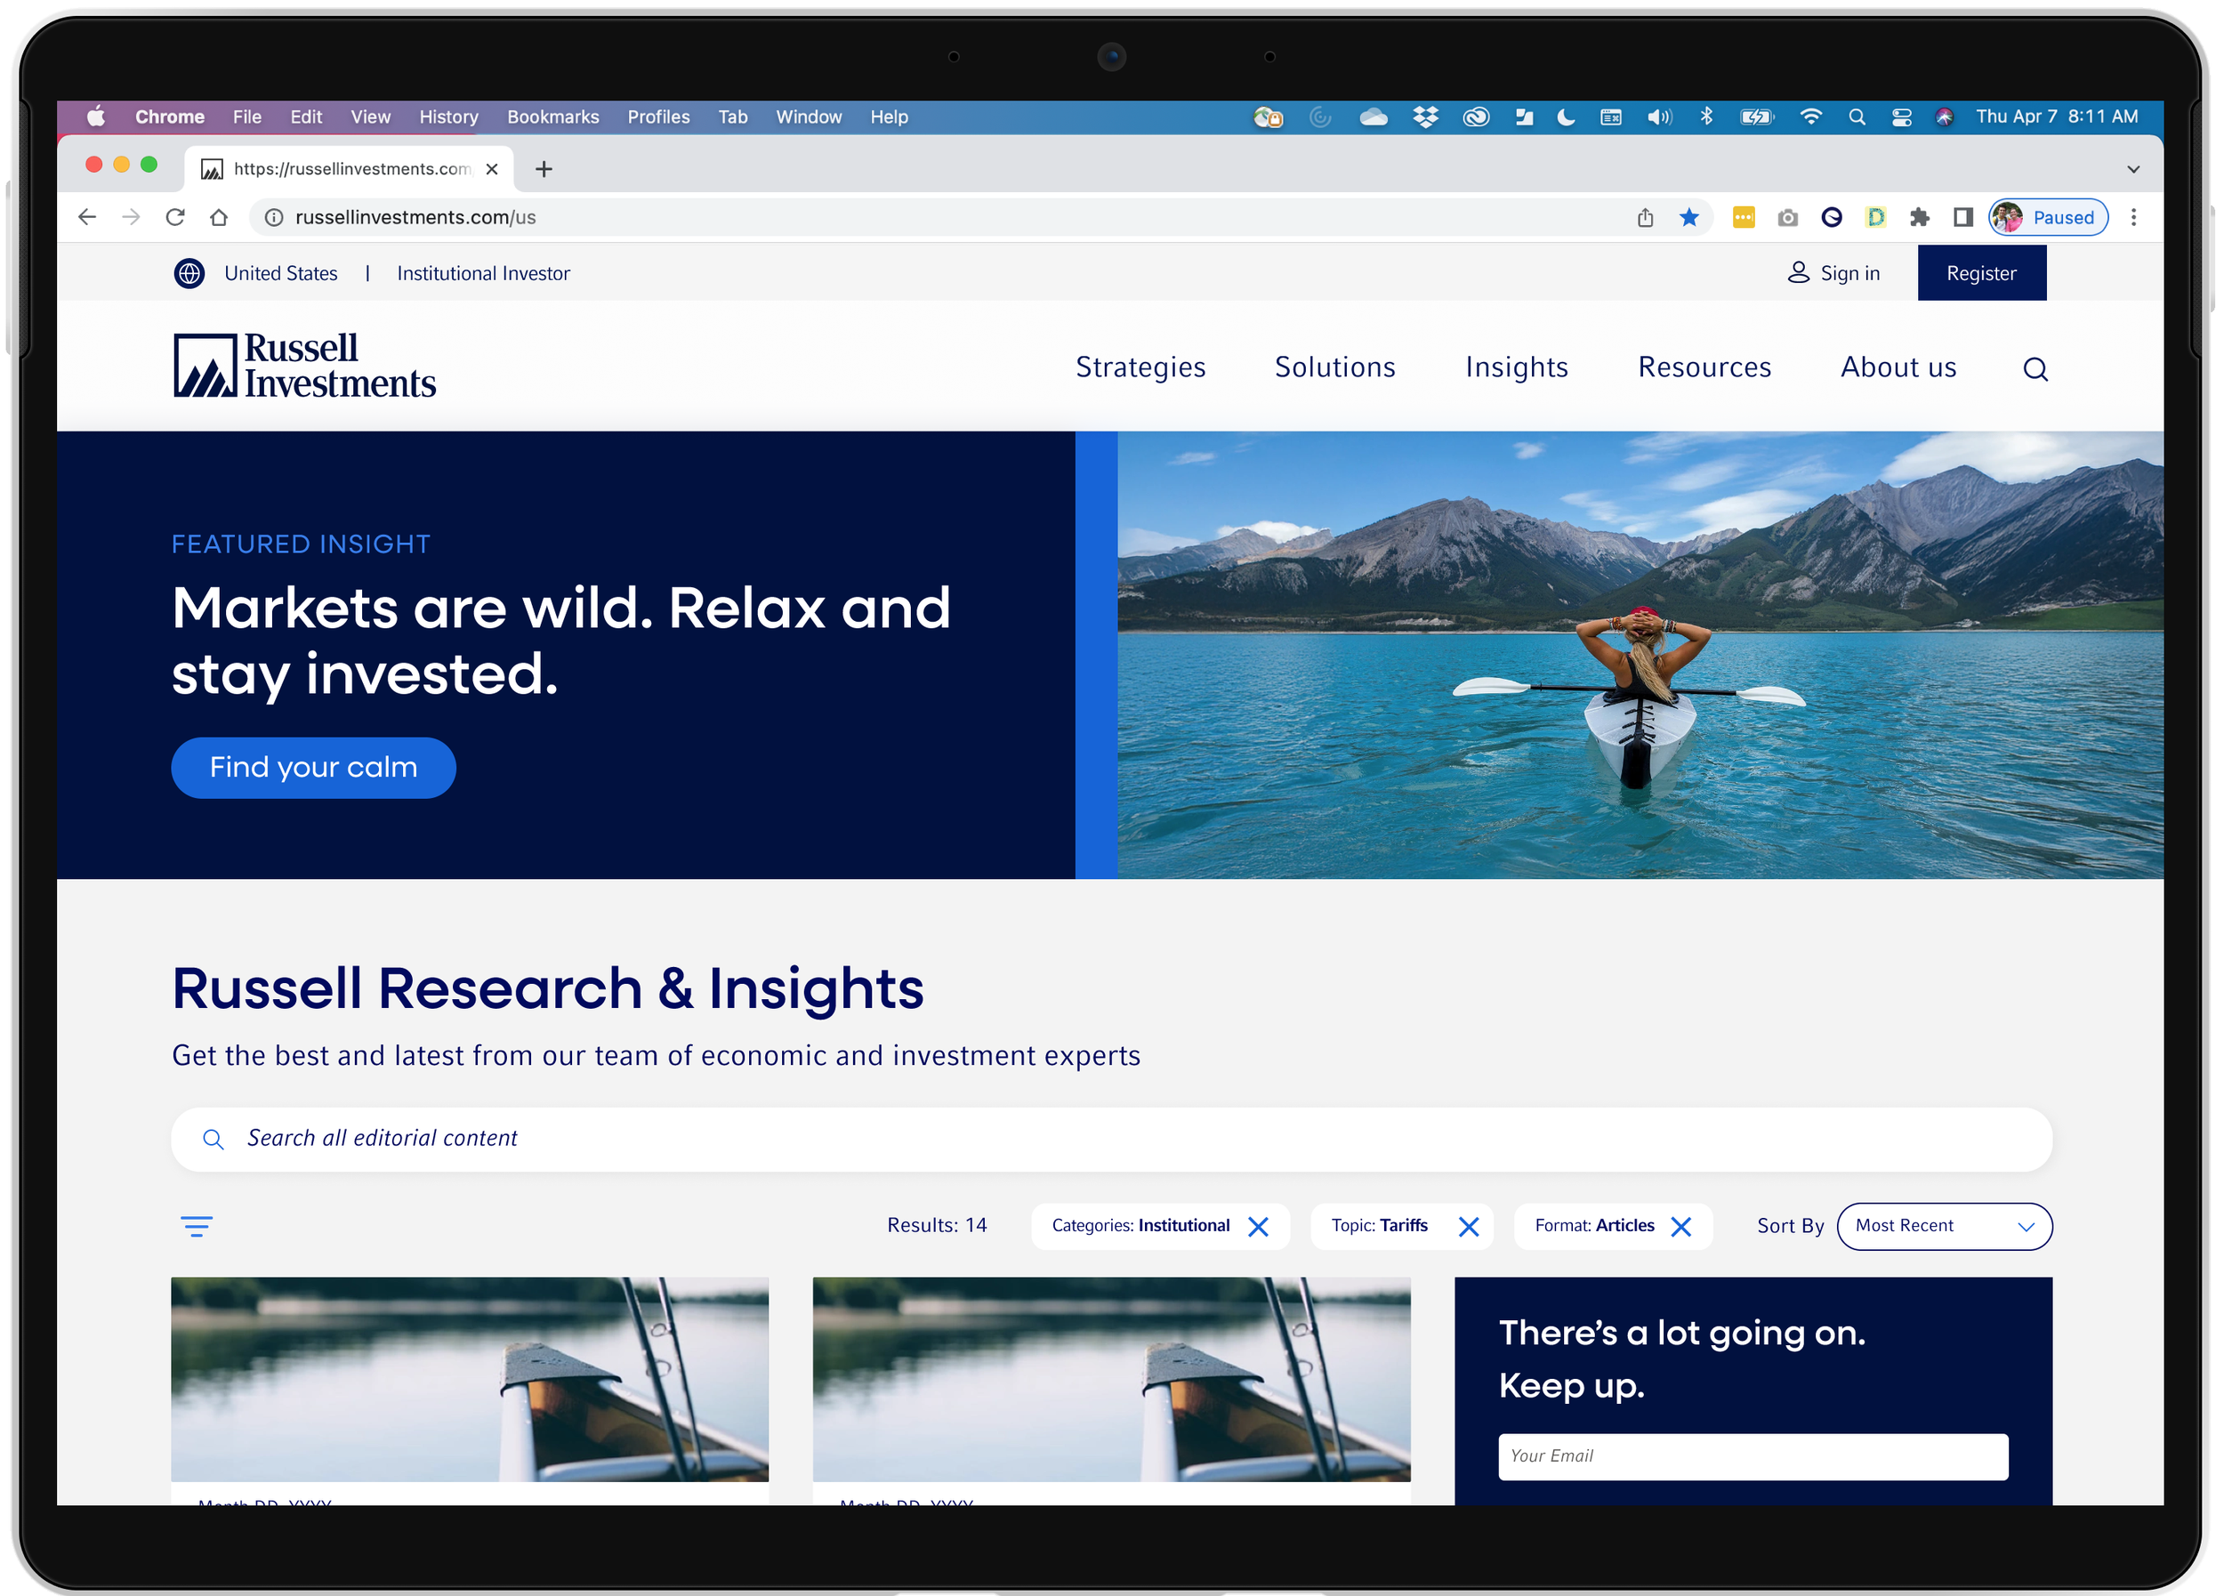Open Chrome three-dot options menu

click(2132, 218)
